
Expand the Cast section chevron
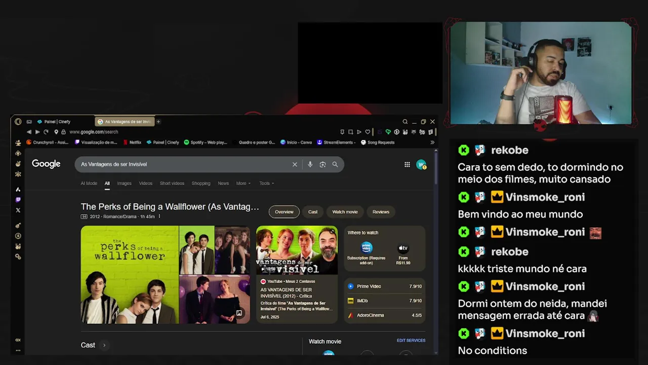104,345
